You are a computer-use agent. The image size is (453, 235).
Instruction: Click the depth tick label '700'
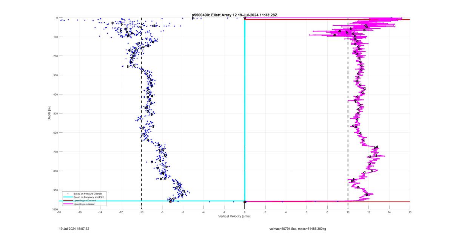55,152
